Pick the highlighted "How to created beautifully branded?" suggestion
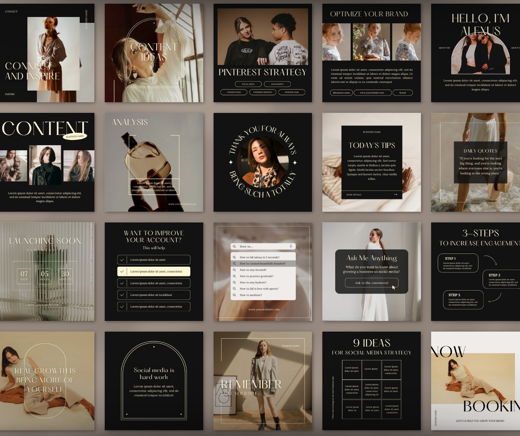 (x=263, y=264)
